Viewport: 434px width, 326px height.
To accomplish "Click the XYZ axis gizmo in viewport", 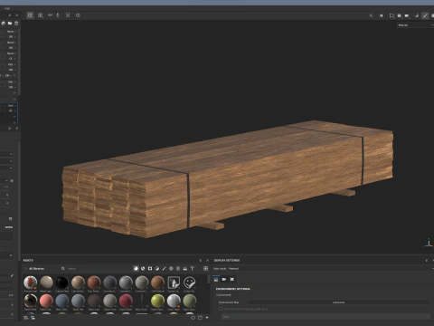I will [x=429, y=244].
